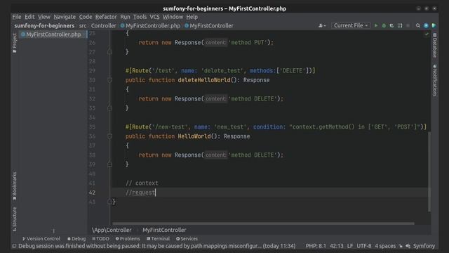Screen dimensions: 449x253
Task: Open the Project tool window
Action: click(x=15, y=43)
